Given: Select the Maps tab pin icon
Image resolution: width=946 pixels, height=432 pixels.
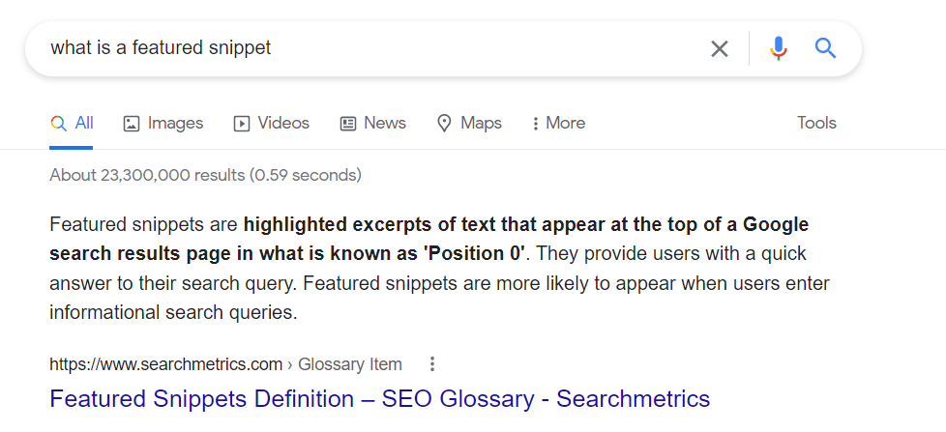Looking at the screenshot, I should [x=444, y=124].
